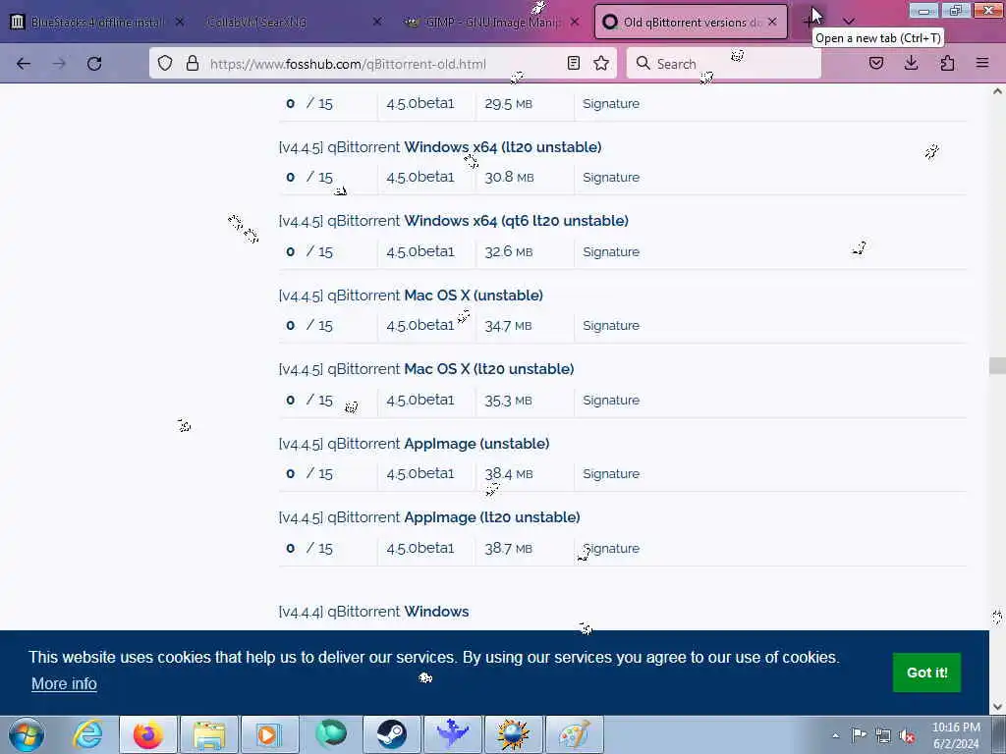The width and height of the screenshot is (1006, 754).
Task: Show hidden system tray icons
Action: (835, 736)
